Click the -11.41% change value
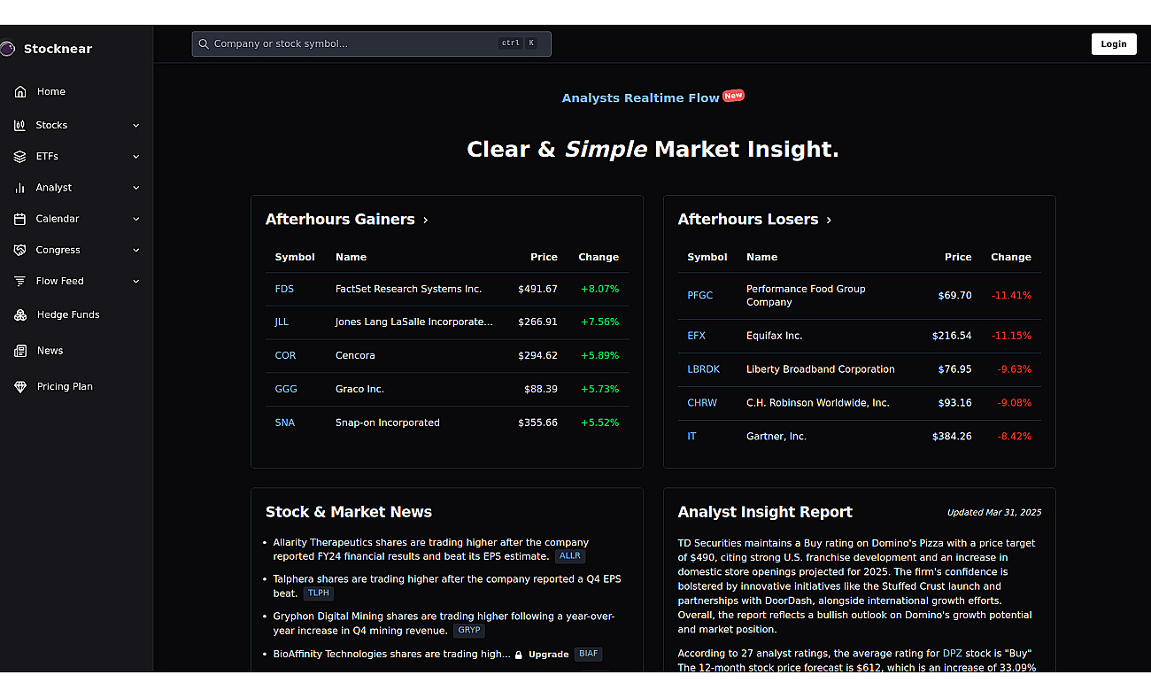Screen dimensions: 1151x698 coord(1012,295)
